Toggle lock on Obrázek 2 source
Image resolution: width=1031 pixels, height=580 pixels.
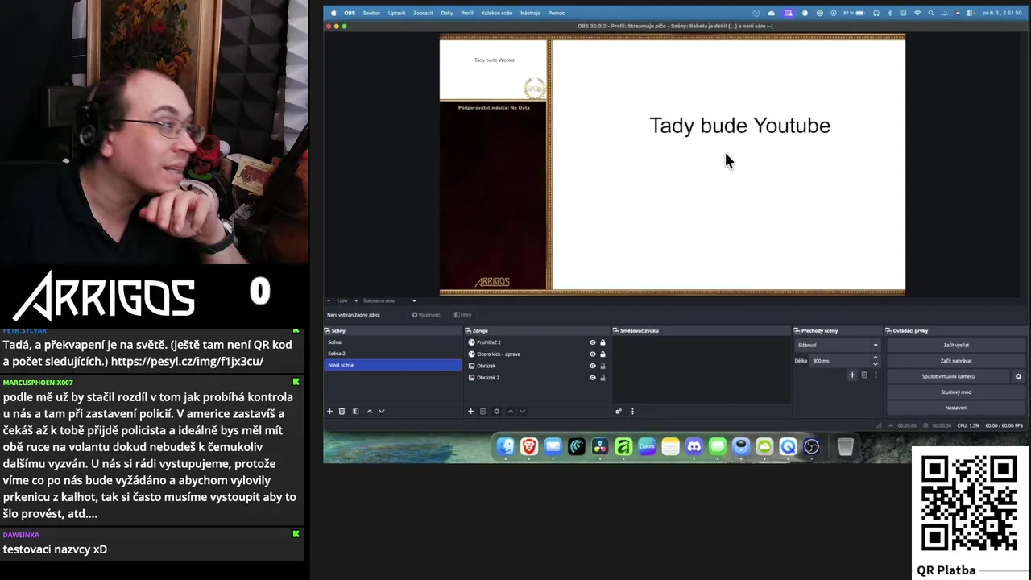tap(602, 378)
